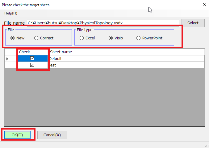The height and width of the screenshot is (148, 209).
Task: Confirm with the OK(O) button
Action: [x=17, y=135]
